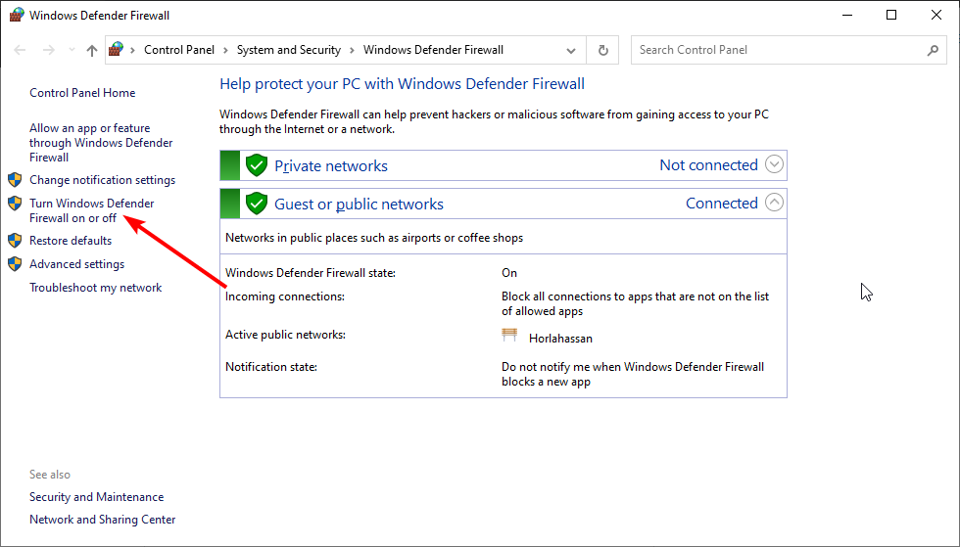Open Turn Windows Defender Firewall on or off
The height and width of the screenshot is (547, 960).
[x=91, y=210]
